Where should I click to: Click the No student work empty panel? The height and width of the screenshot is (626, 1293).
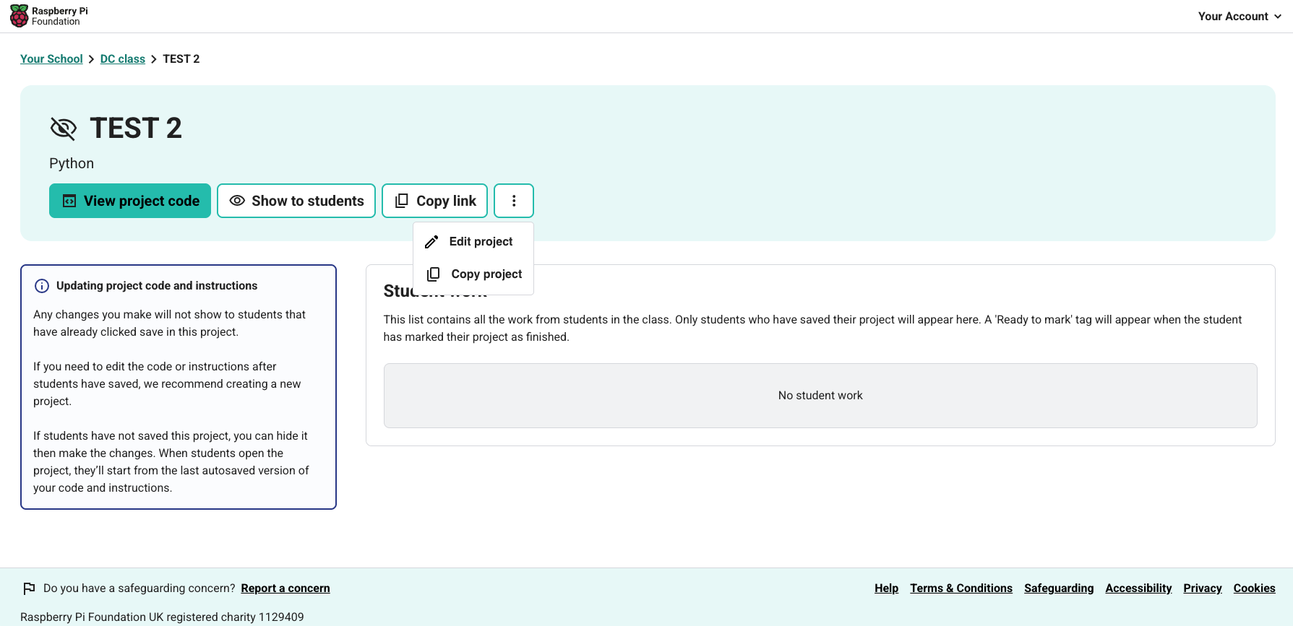click(820, 396)
